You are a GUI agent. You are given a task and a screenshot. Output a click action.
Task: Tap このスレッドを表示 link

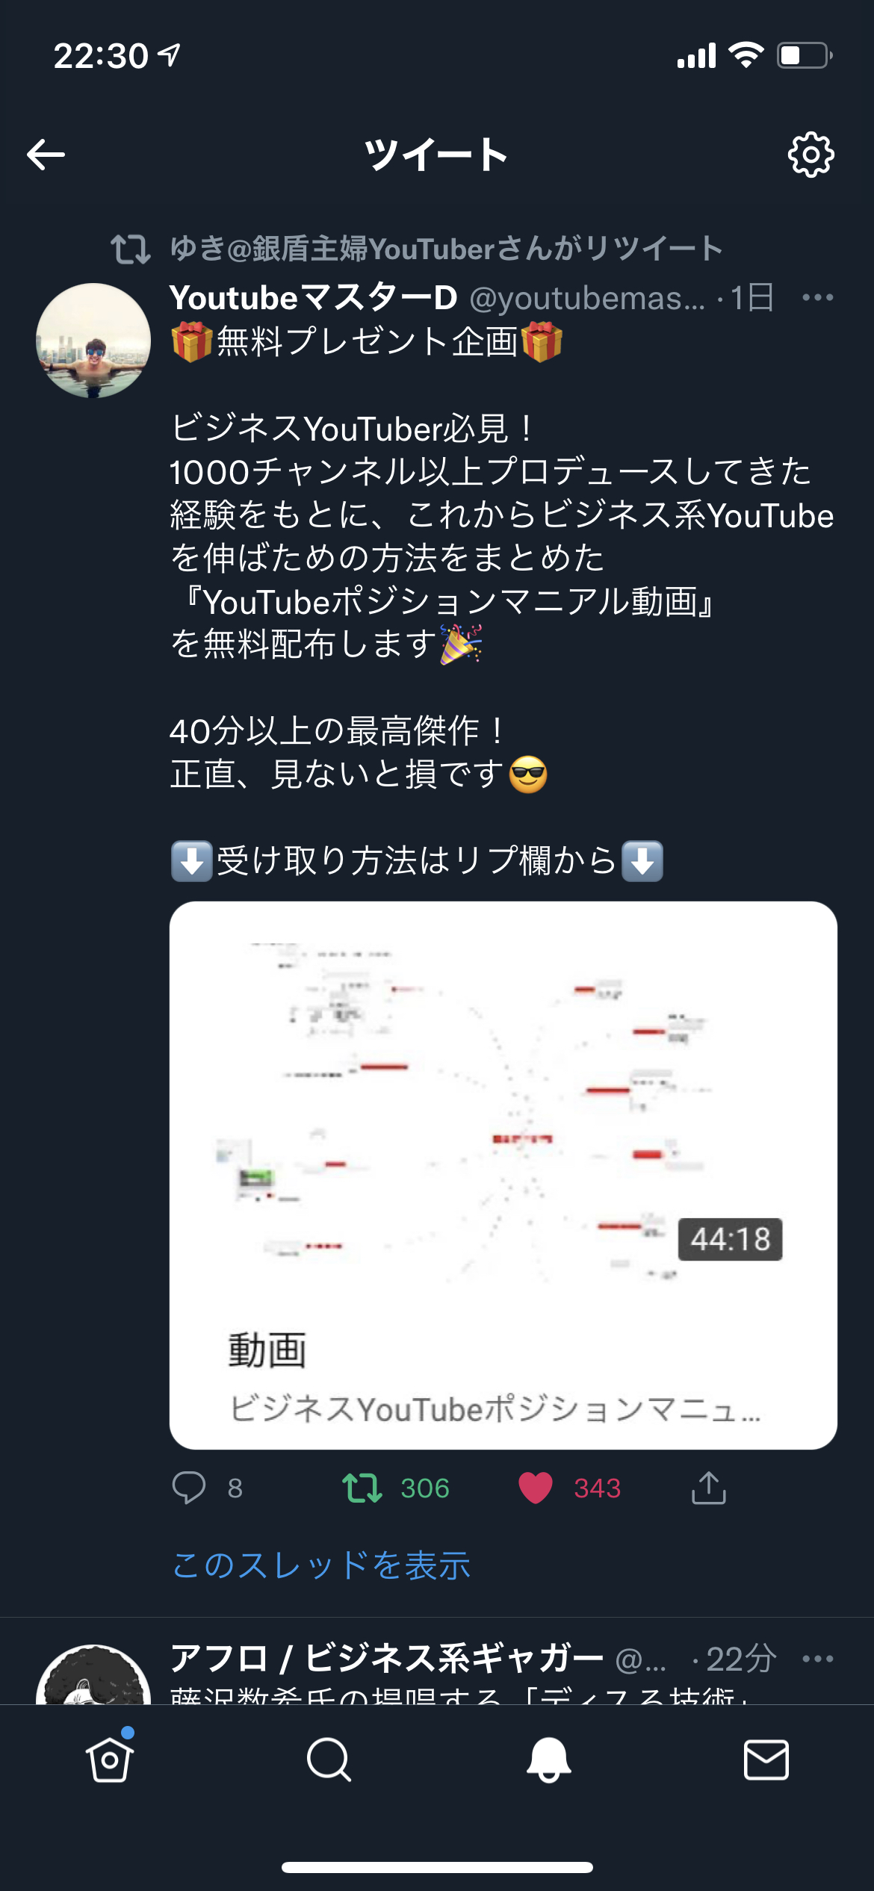(x=321, y=1565)
